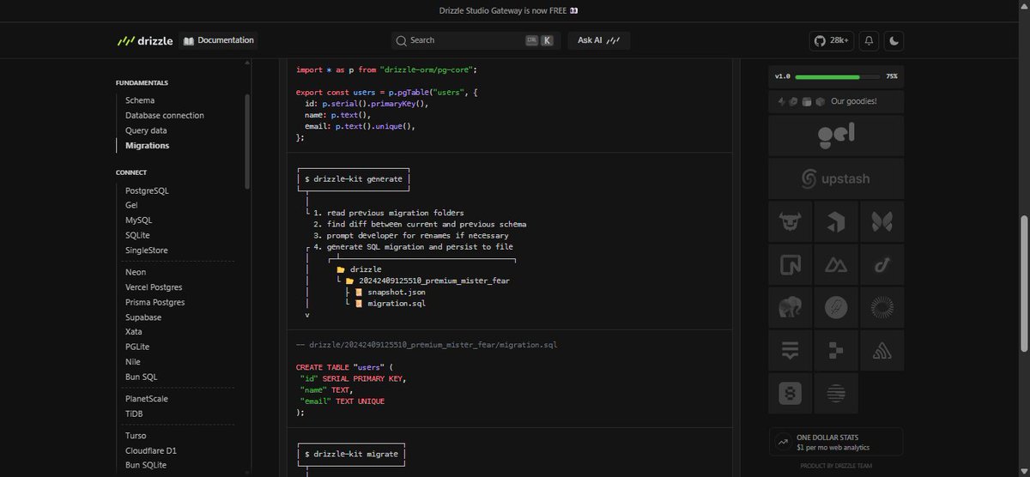Open the Ask AI button
Image resolution: width=1030 pixels, height=477 pixels.
tap(598, 40)
